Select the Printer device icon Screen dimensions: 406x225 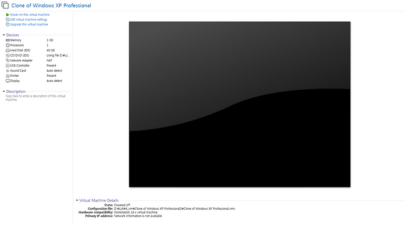pyautogui.click(x=7, y=76)
